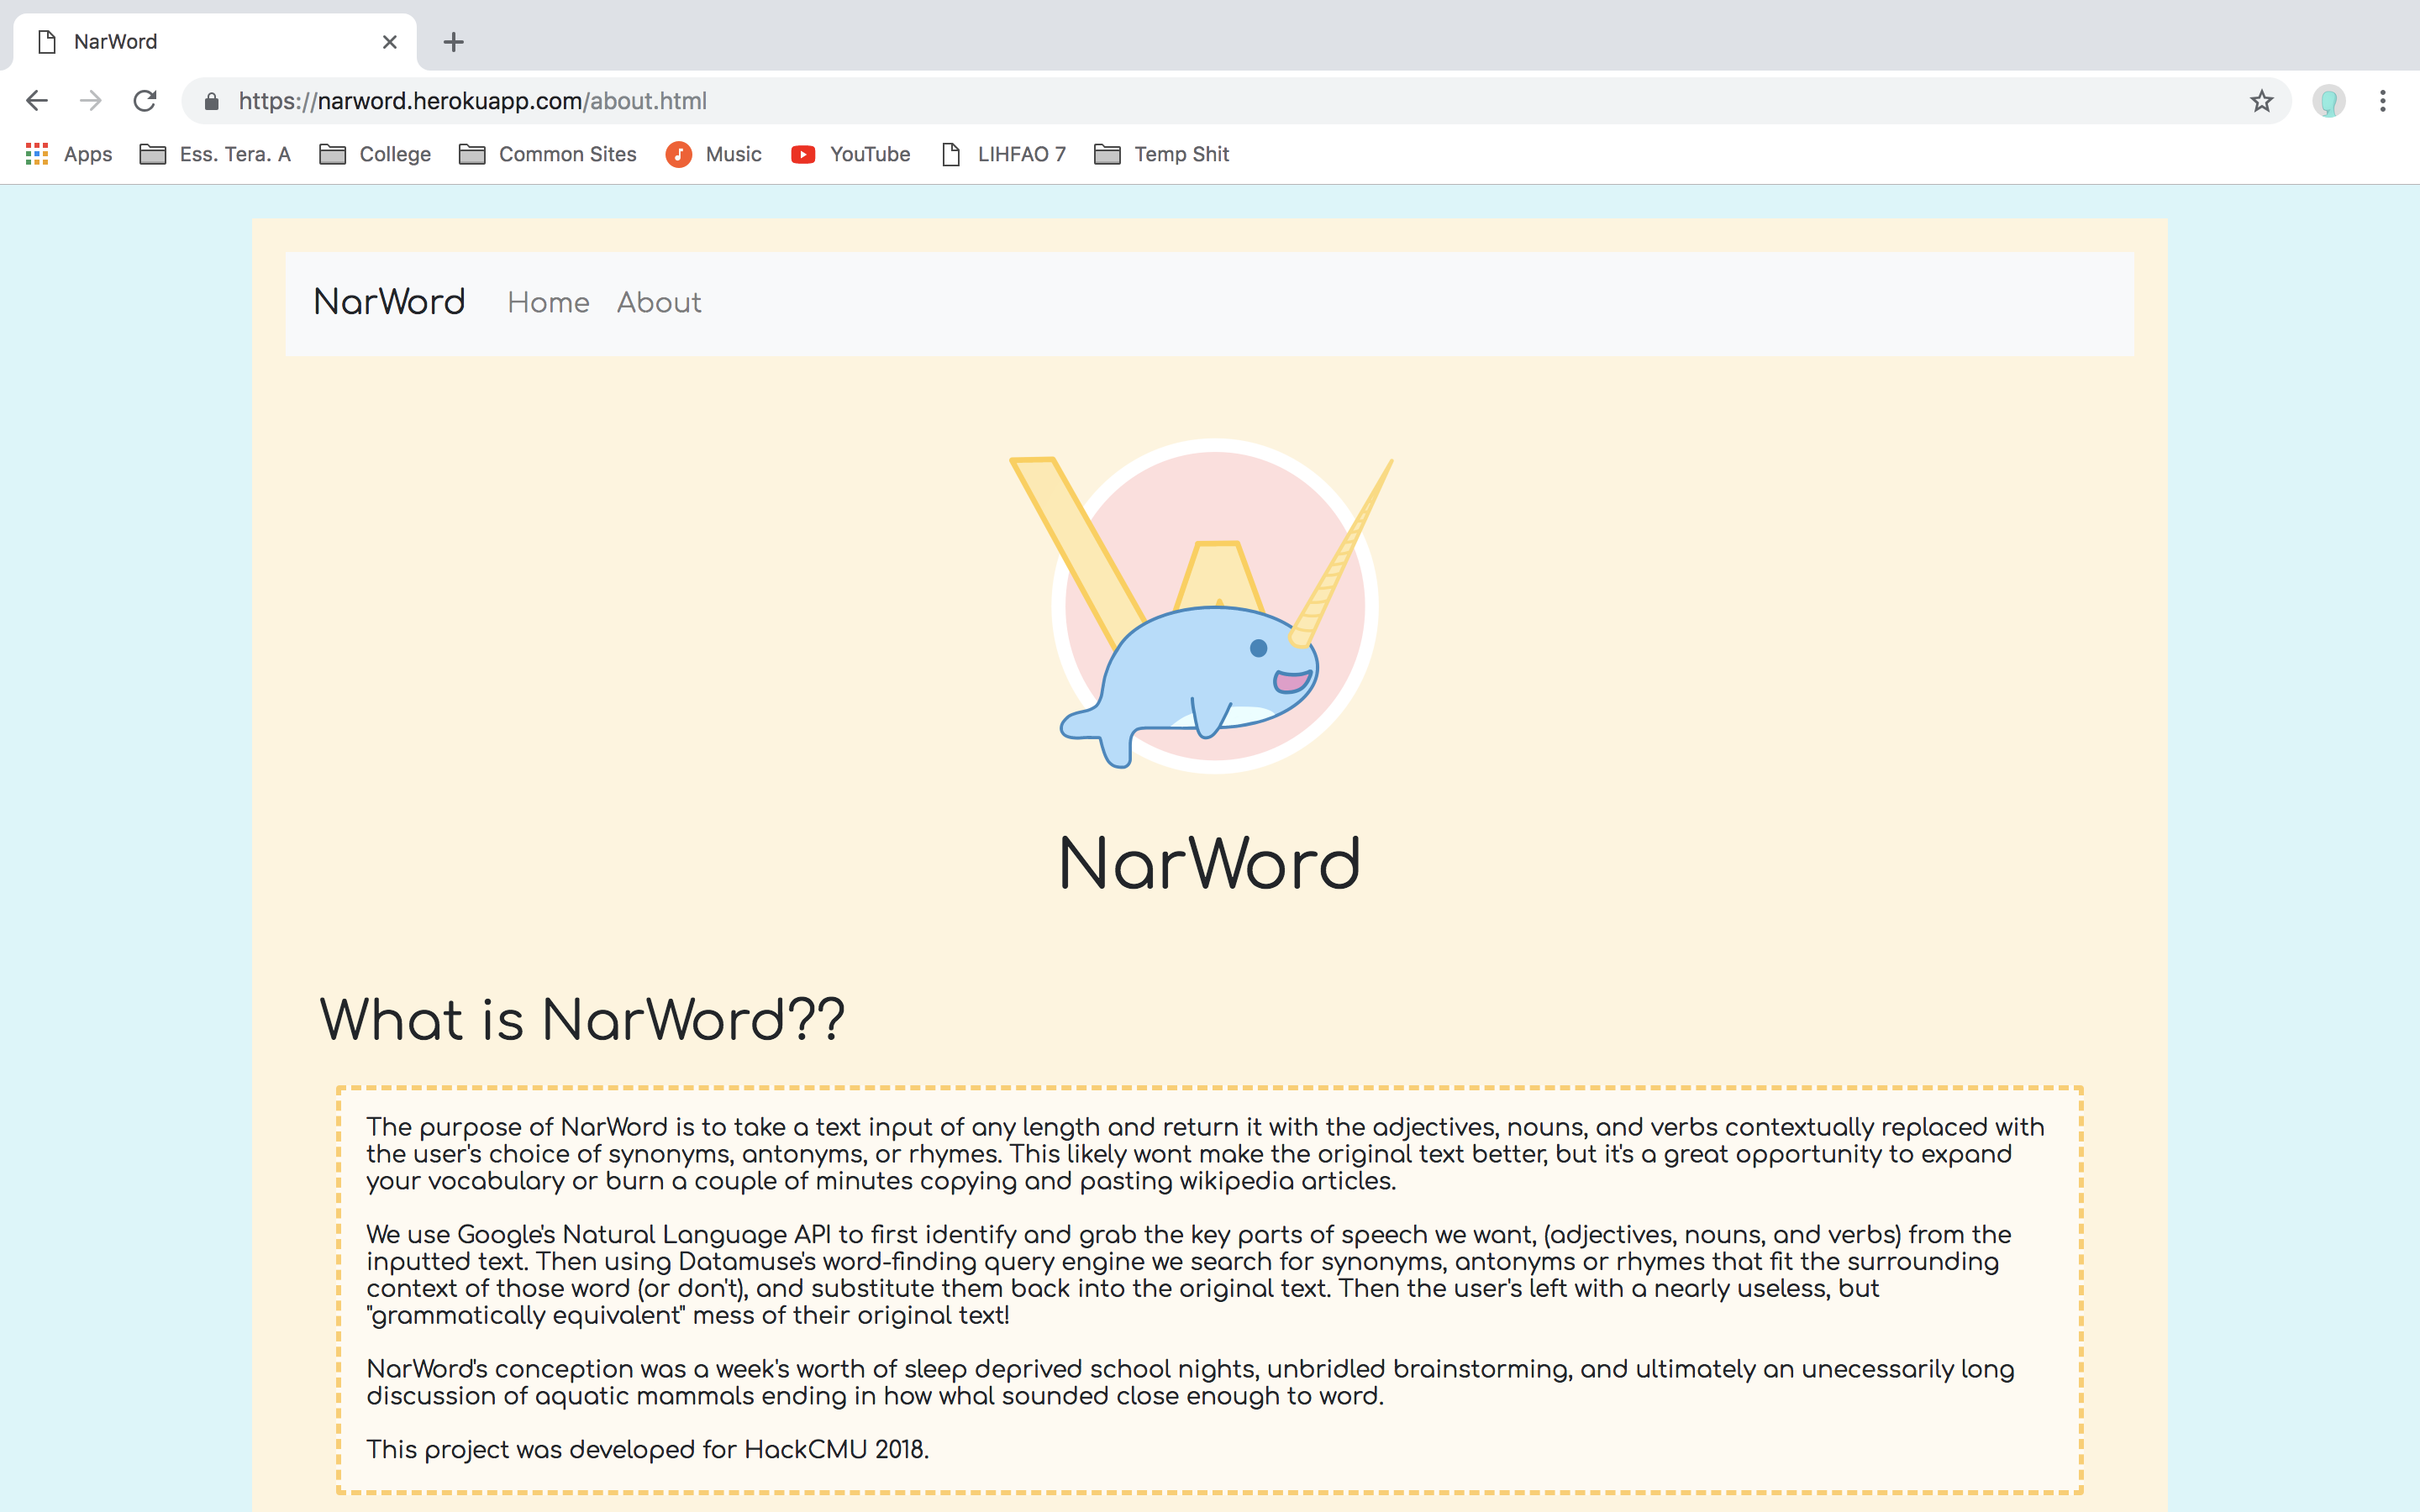Expand the College bookmarks folder
Screen dimensions: 2420x1512
[375, 154]
